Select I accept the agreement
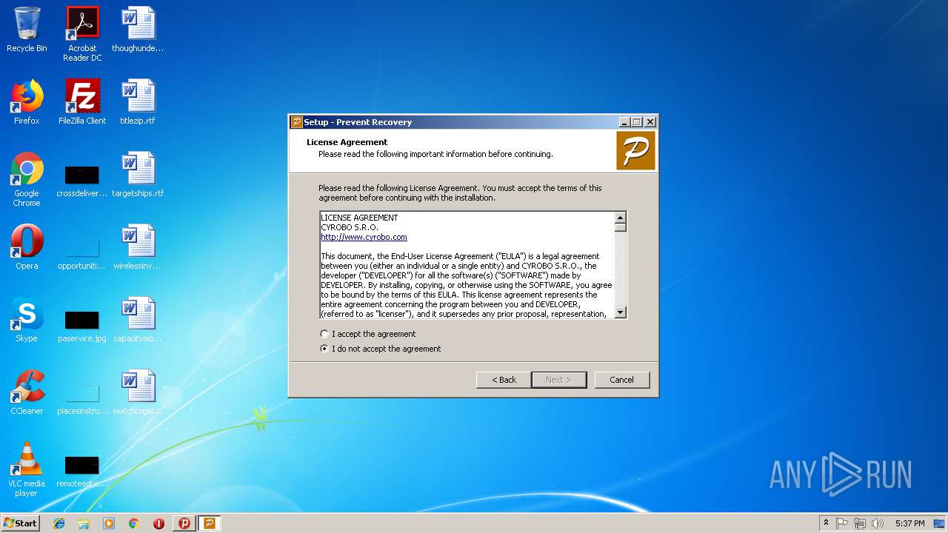 pos(368,334)
